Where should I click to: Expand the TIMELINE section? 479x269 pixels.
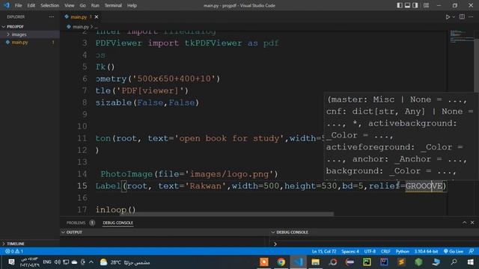(x=15, y=244)
